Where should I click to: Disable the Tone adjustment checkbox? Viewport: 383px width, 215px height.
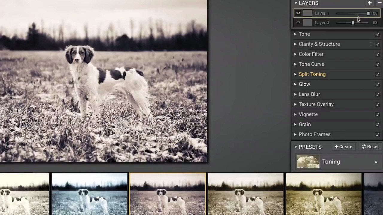tap(377, 34)
